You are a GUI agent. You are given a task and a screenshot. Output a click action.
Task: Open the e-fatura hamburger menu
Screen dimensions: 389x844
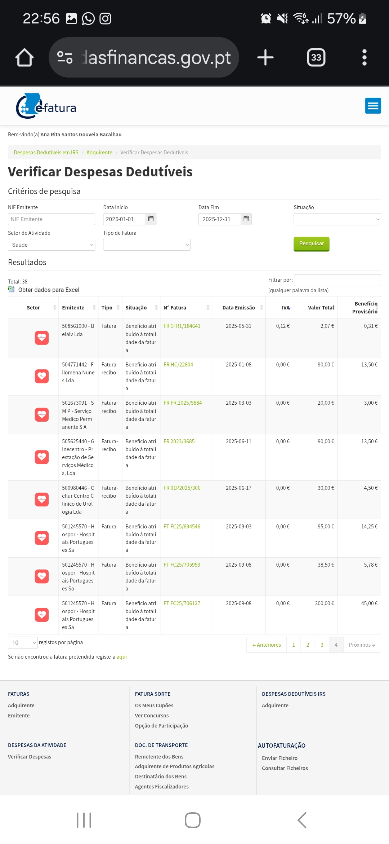pos(373,106)
